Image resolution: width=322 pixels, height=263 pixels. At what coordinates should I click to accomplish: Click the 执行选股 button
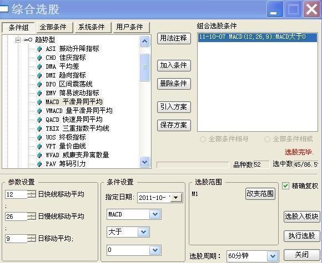tap(301, 236)
